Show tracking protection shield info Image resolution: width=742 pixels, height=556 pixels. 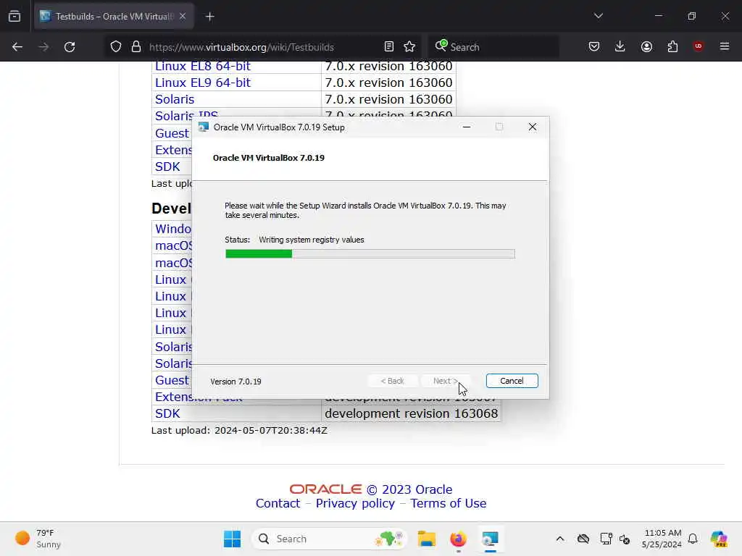(x=116, y=47)
